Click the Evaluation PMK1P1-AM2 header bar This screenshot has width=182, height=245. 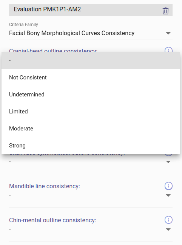coord(91,10)
